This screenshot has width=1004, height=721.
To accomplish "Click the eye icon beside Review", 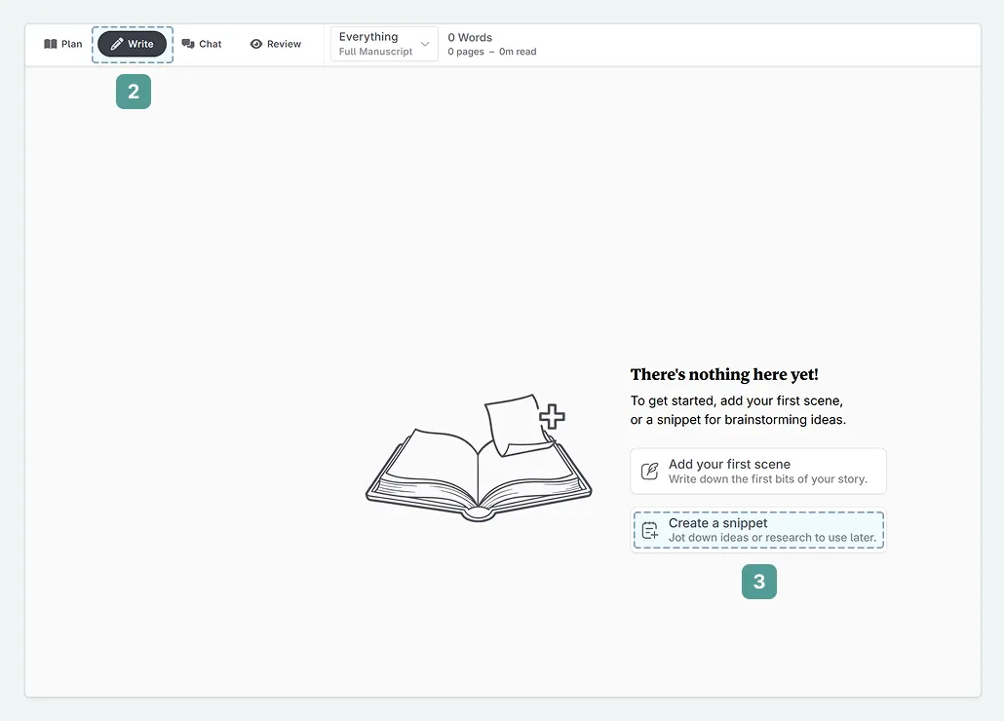I will pos(256,44).
